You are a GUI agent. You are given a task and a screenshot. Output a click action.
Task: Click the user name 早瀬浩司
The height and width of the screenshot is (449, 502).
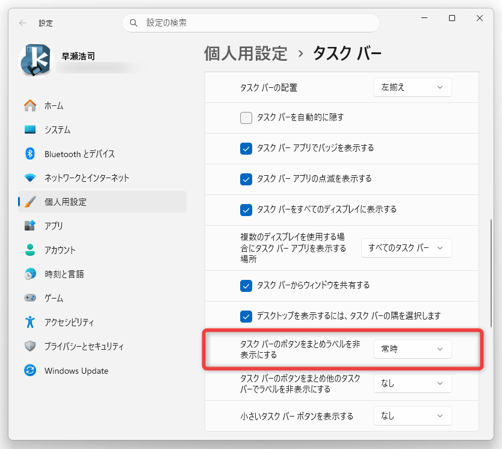coord(78,57)
